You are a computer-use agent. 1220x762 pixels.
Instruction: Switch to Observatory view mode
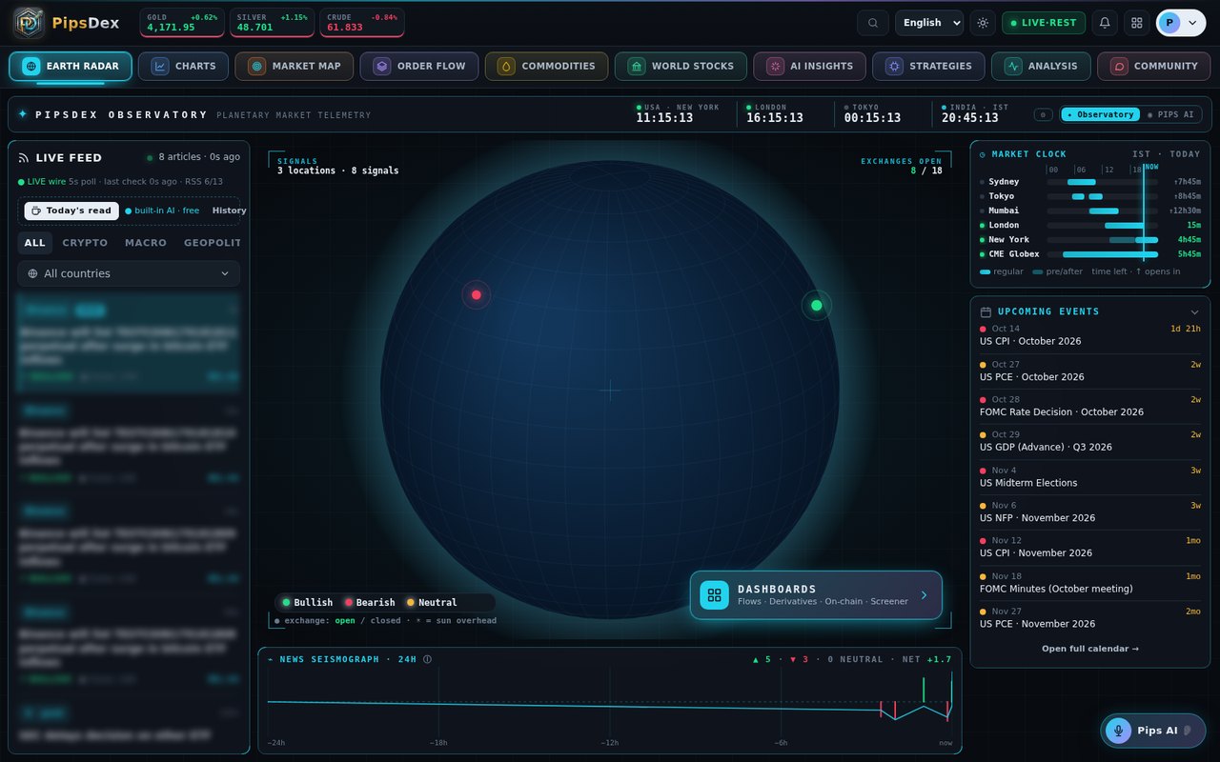click(1100, 114)
